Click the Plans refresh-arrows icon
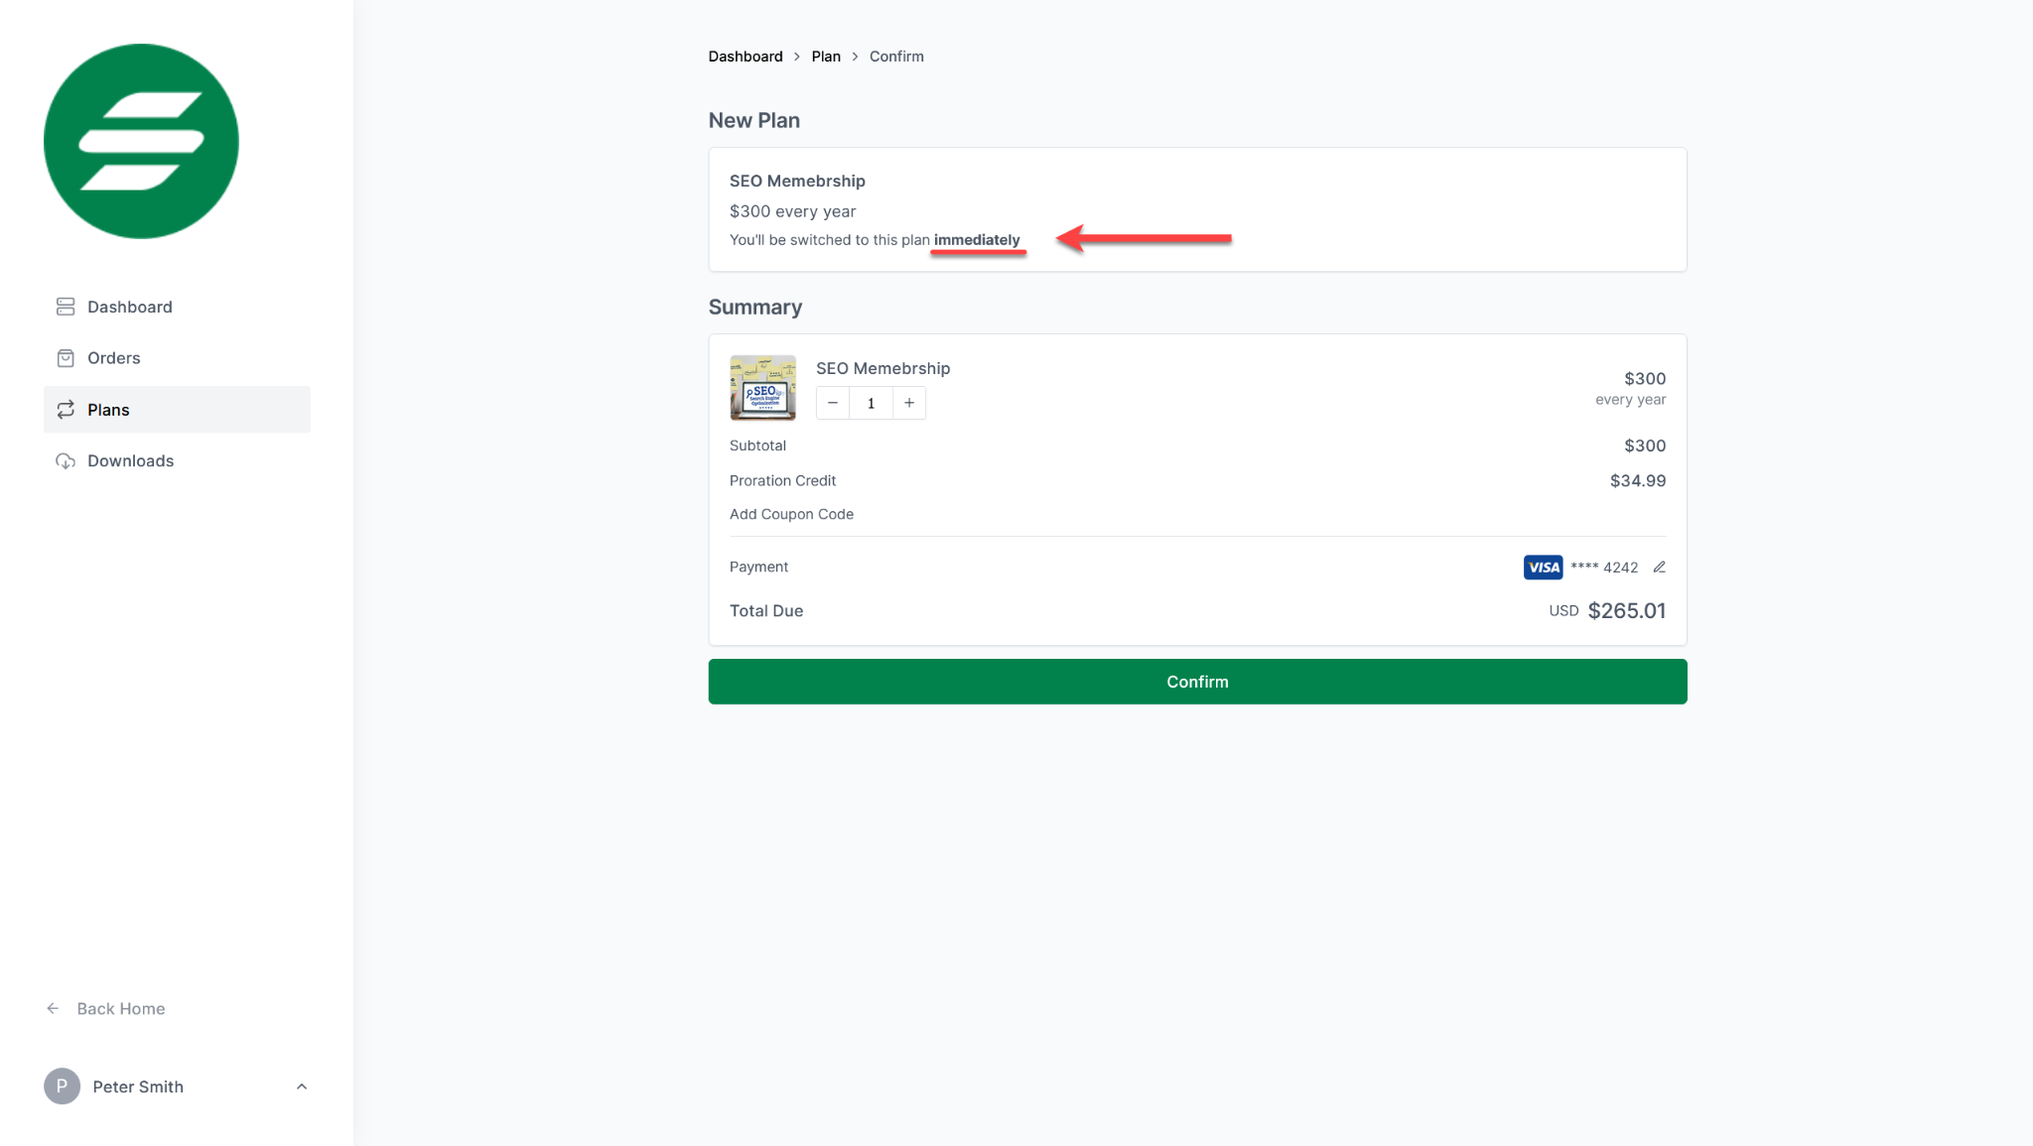Viewport: 2033px width, 1146px height. 66,409
